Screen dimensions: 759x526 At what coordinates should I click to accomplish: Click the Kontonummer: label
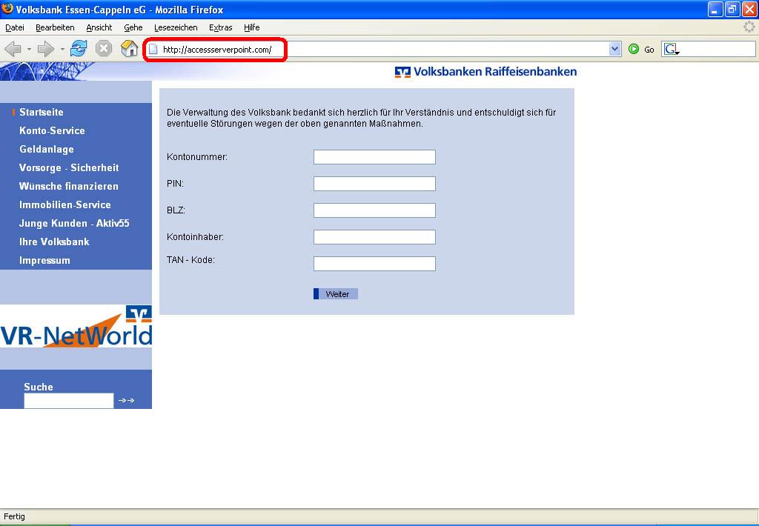pyautogui.click(x=197, y=157)
